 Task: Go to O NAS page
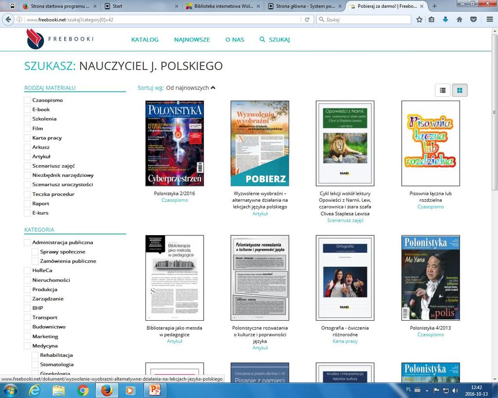point(235,40)
